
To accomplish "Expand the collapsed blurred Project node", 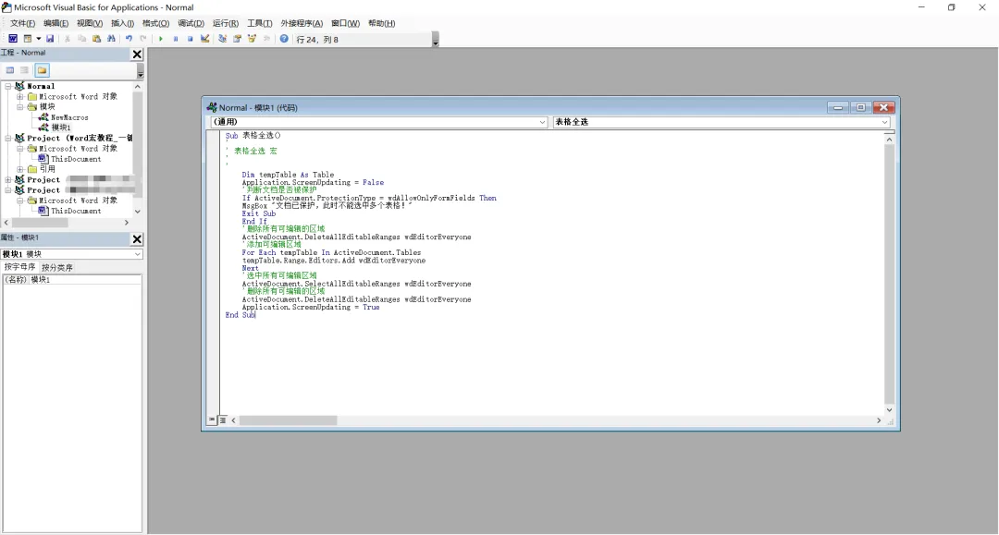I will coord(8,180).
